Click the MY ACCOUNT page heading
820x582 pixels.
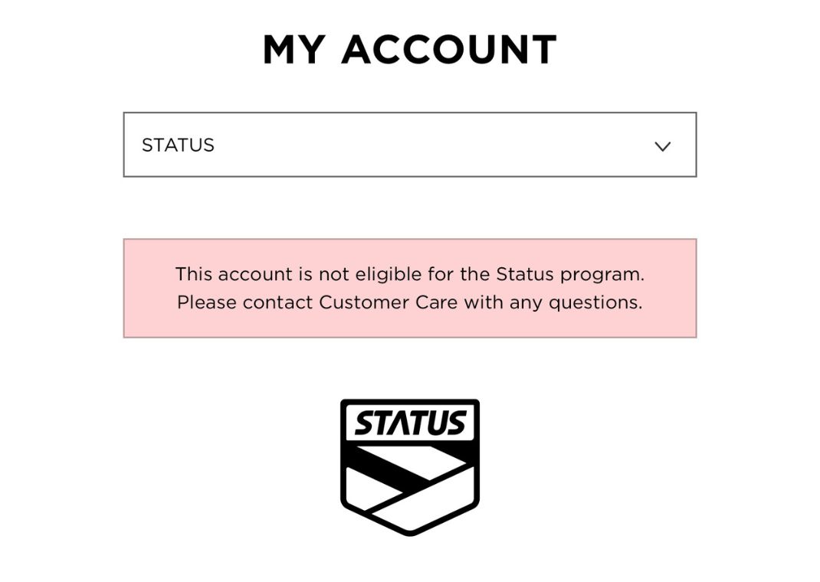(x=410, y=51)
